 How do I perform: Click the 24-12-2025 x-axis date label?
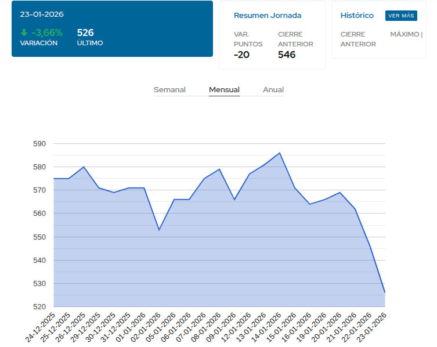pyautogui.click(x=41, y=327)
